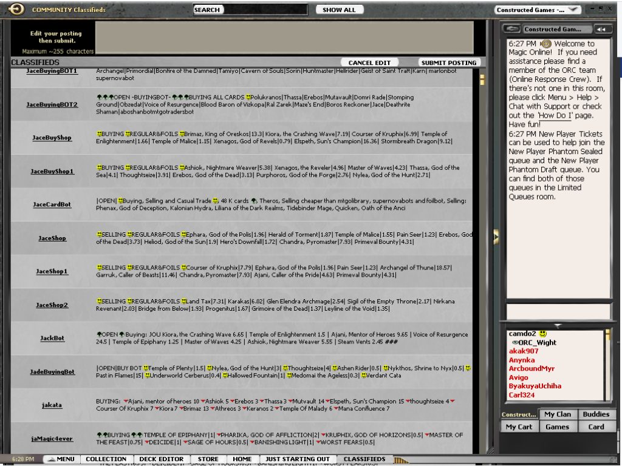This screenshot has width=622, height=466.
Task: Click the side panel splitter arrow
Action: tap(496, 237)
